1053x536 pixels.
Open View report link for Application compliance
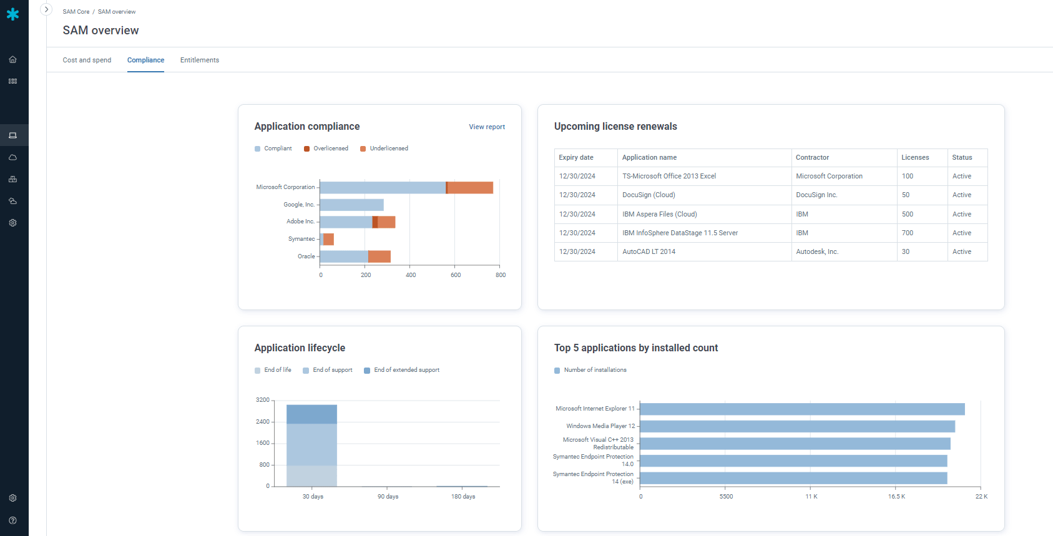click(x=487, y=127)
